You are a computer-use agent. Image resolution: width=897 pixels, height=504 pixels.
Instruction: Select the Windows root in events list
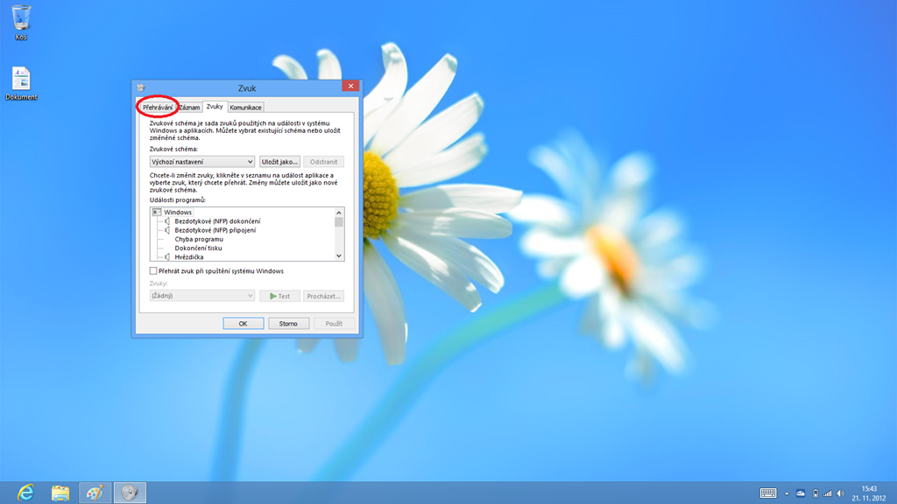178,213
